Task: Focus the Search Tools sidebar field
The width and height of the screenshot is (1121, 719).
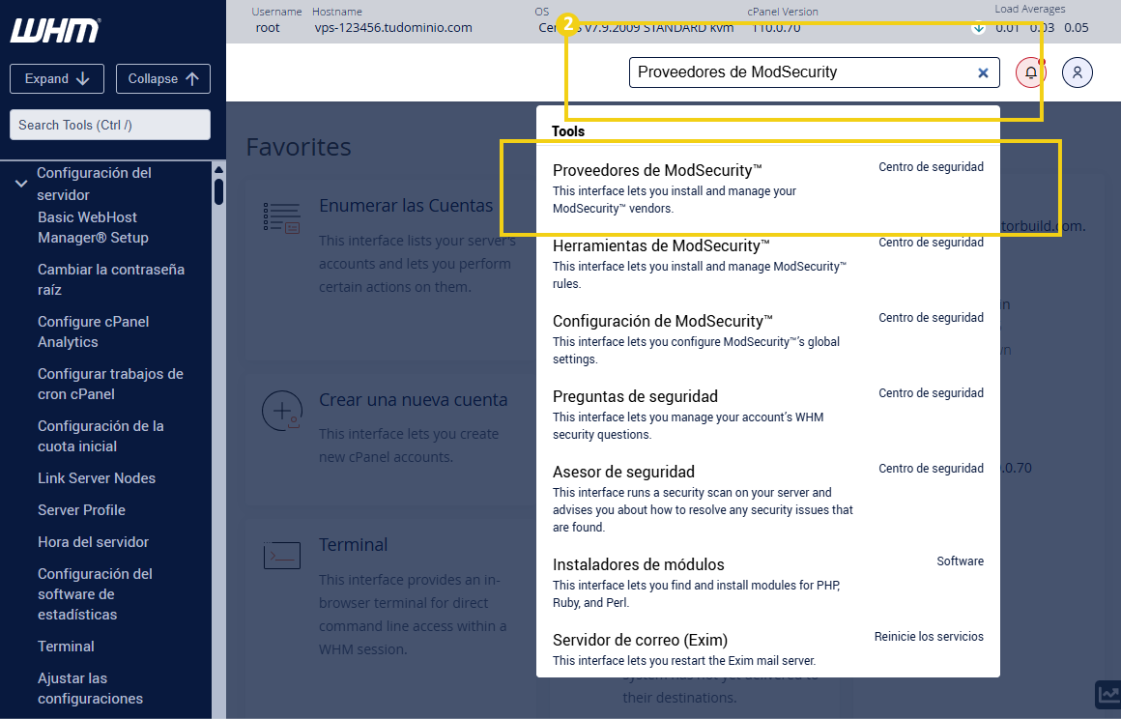Action: pyautogui.click(x=110, y=125)
